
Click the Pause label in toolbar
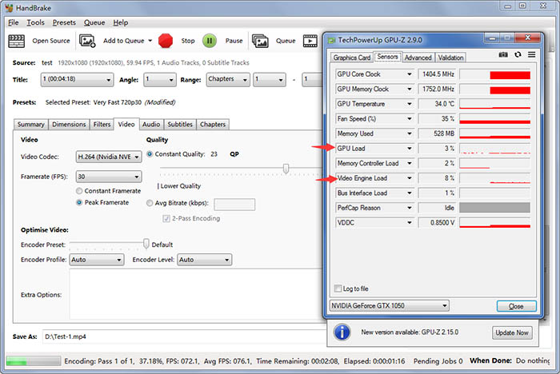(x=234, y=41)
